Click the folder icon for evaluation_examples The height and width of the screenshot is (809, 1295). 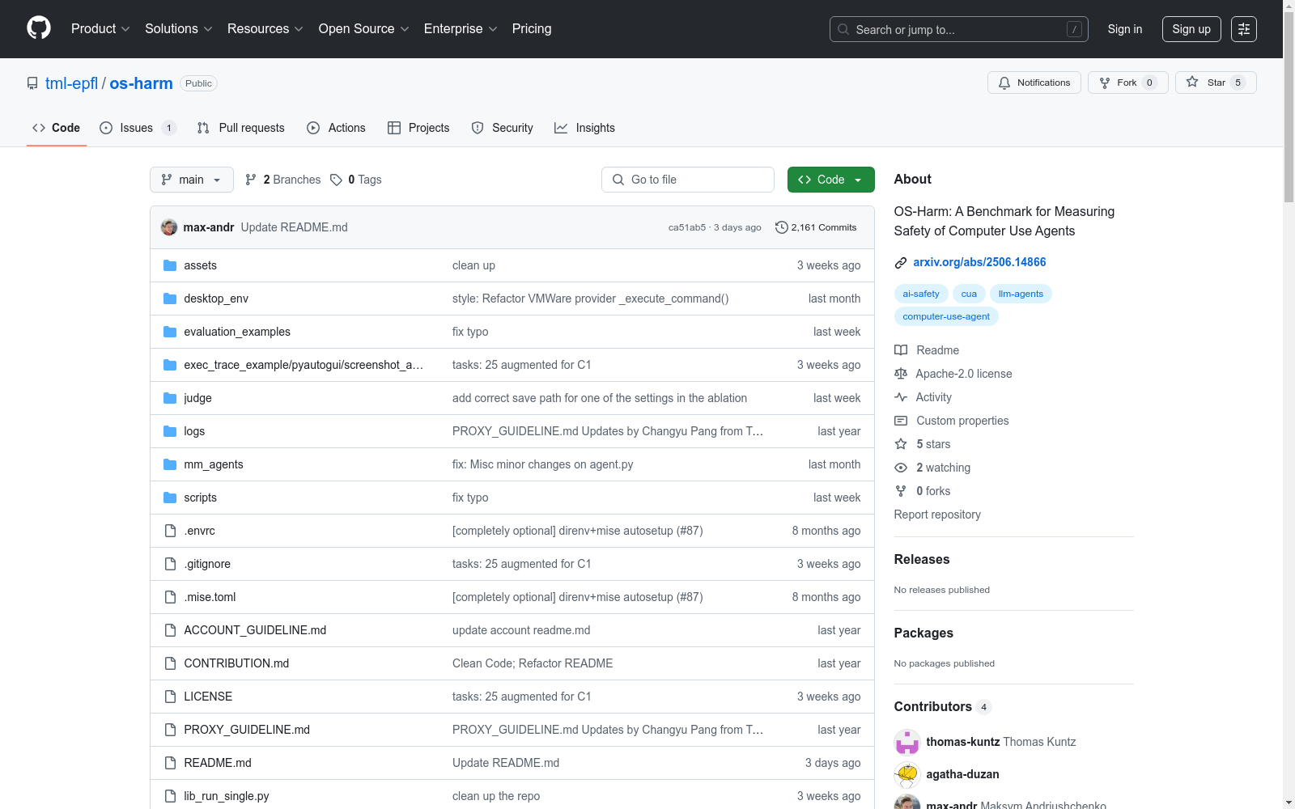click(x=170, y=332)
